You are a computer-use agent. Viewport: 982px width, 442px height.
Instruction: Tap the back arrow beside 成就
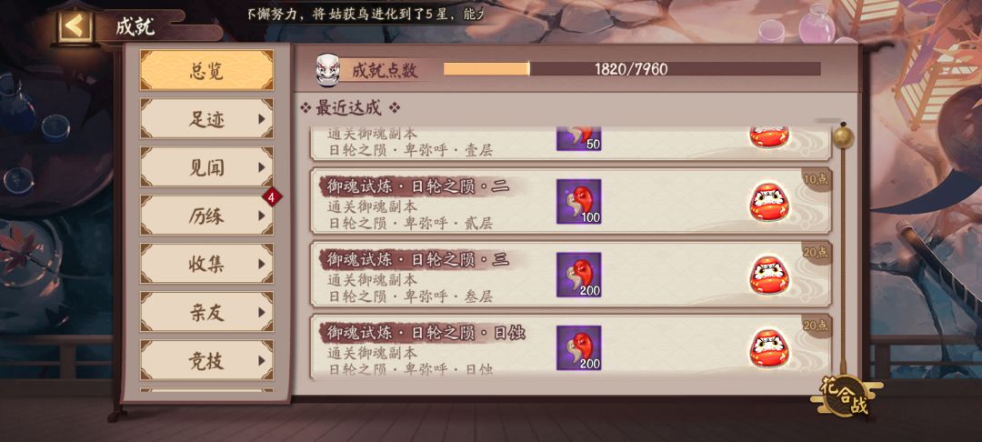pyautogui.click(x=75, y=26)
